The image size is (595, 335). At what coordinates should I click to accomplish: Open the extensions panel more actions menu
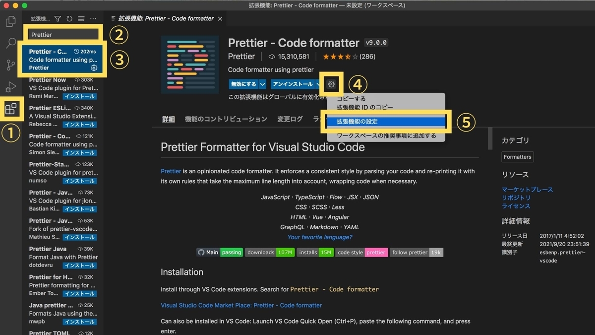93,19
